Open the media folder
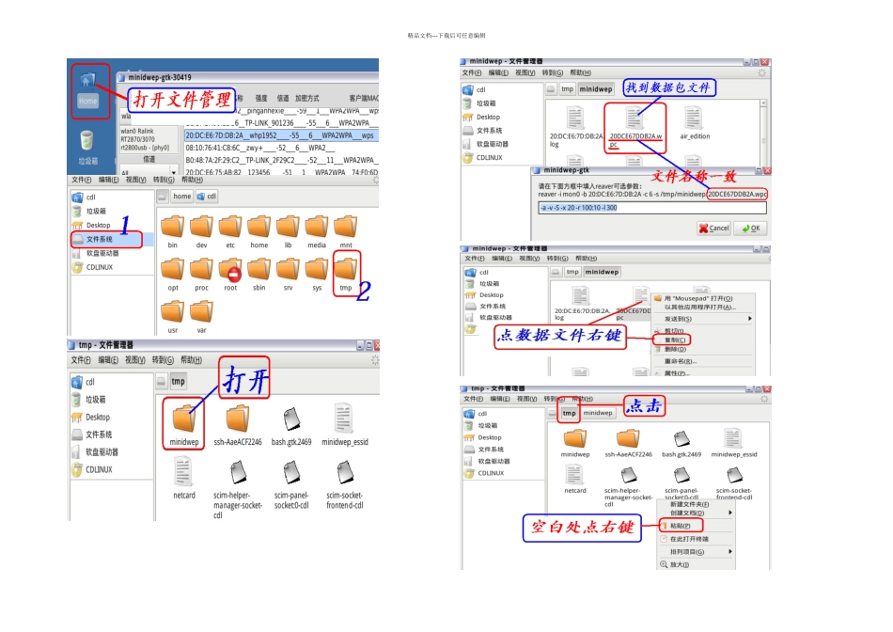 pyautogui.click(x=317, y=231)
